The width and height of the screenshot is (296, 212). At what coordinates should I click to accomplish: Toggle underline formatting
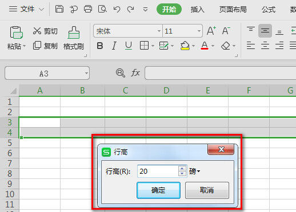coord(129,46)
